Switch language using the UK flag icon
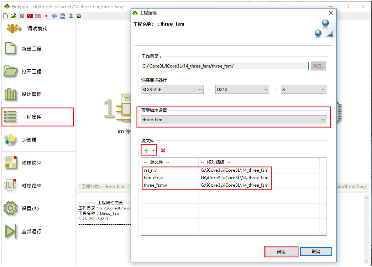The width and height of the screenshot is (372, 267). 38,16
